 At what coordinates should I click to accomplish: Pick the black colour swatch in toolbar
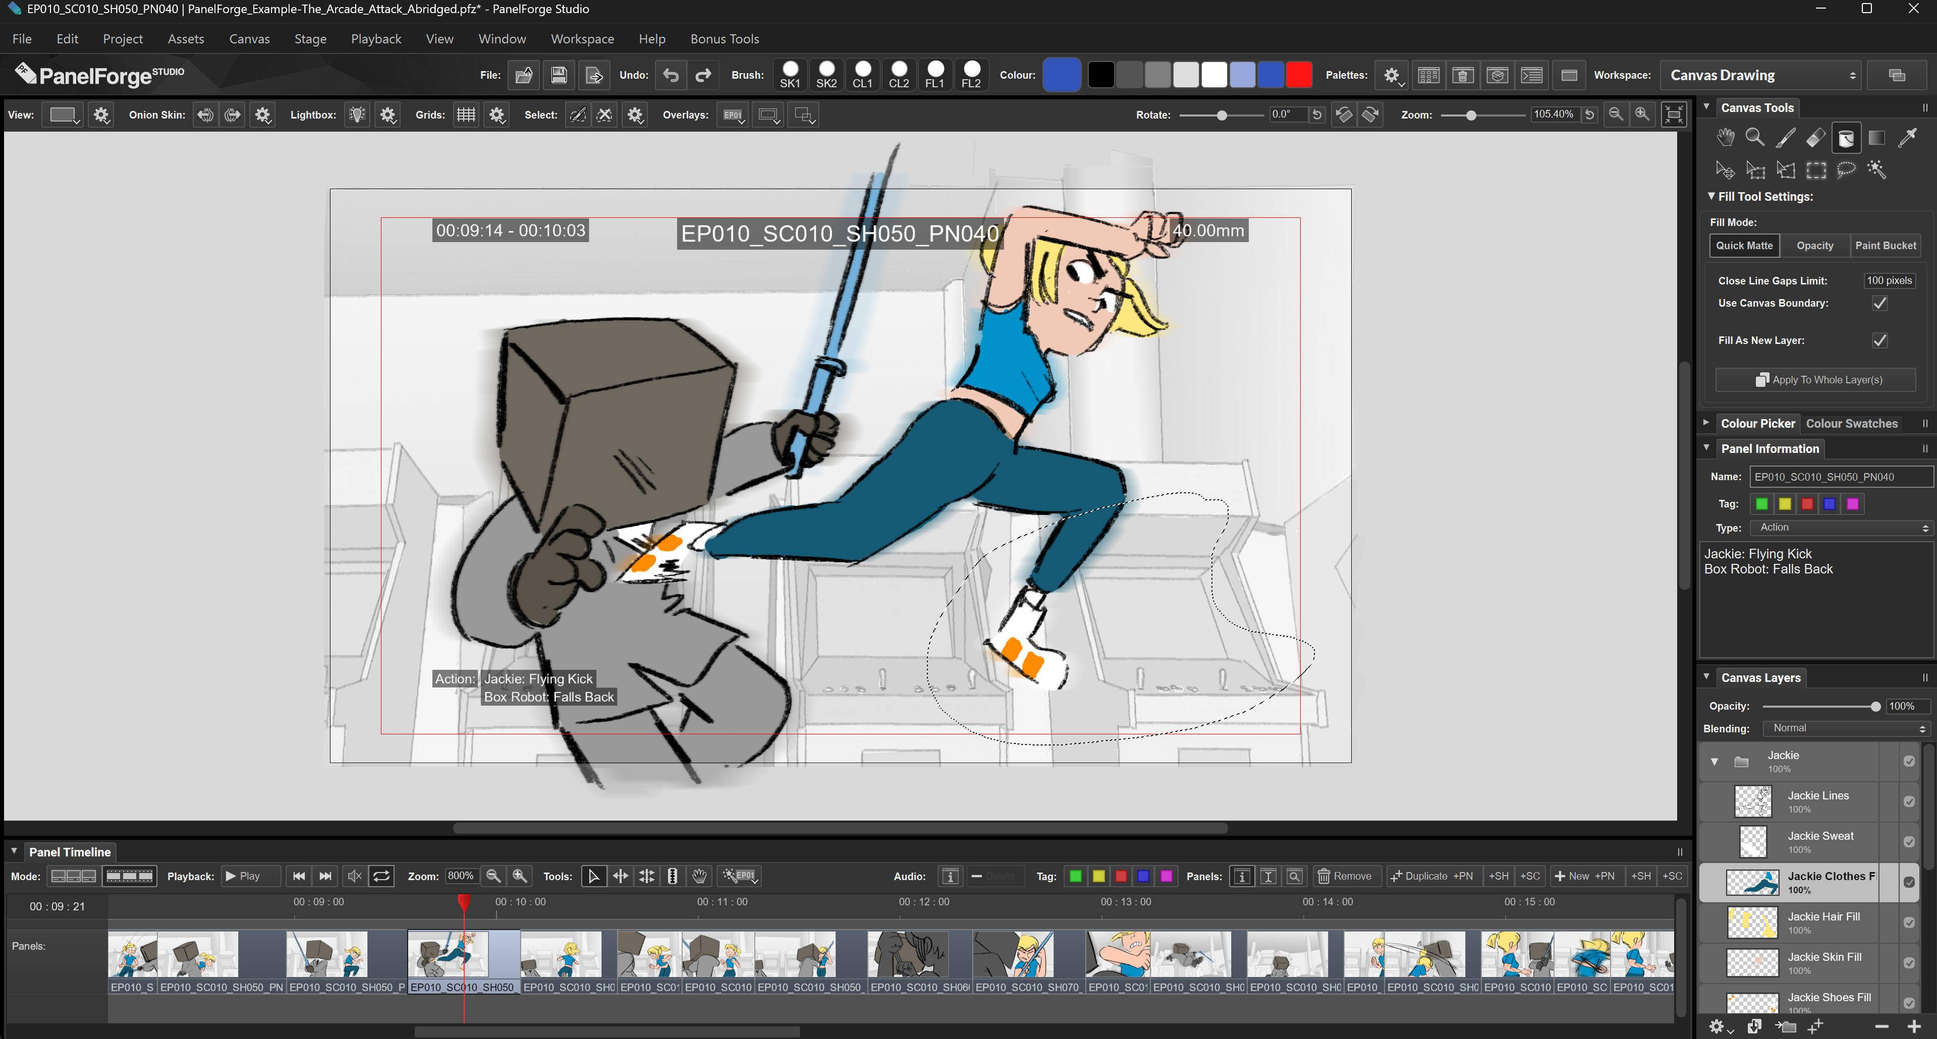(x=1101, y=75)
